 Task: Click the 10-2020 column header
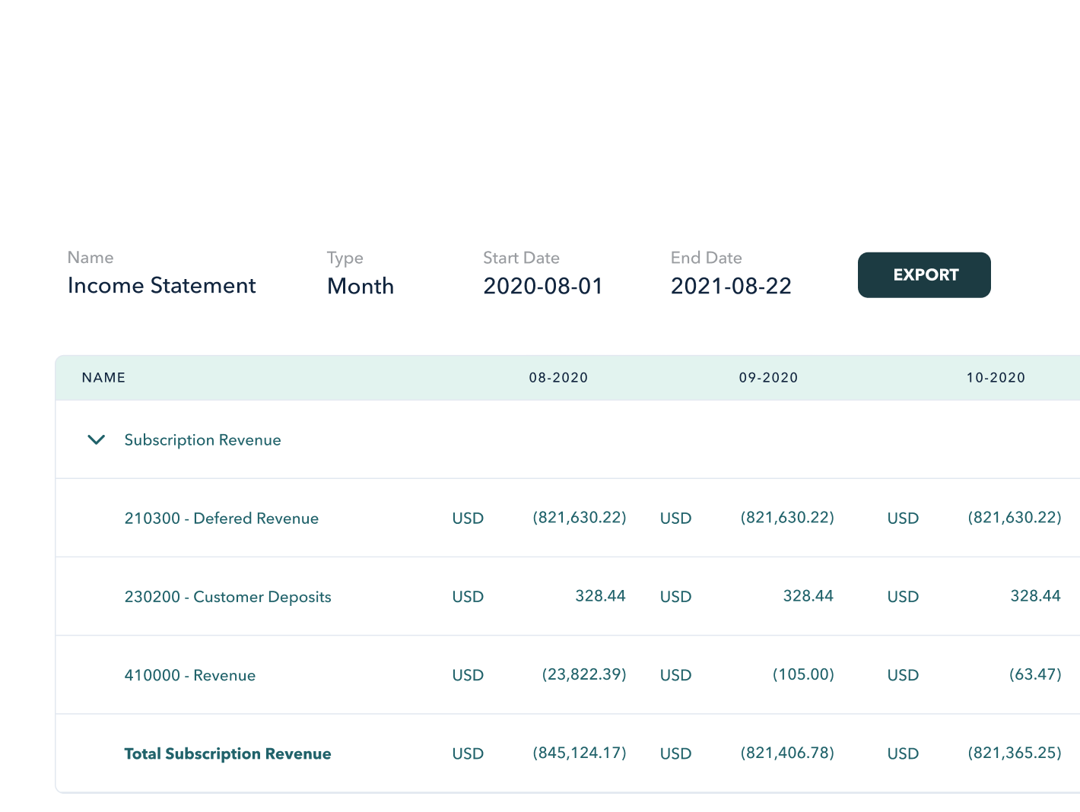pyautogui.click(x=996, y=378)
